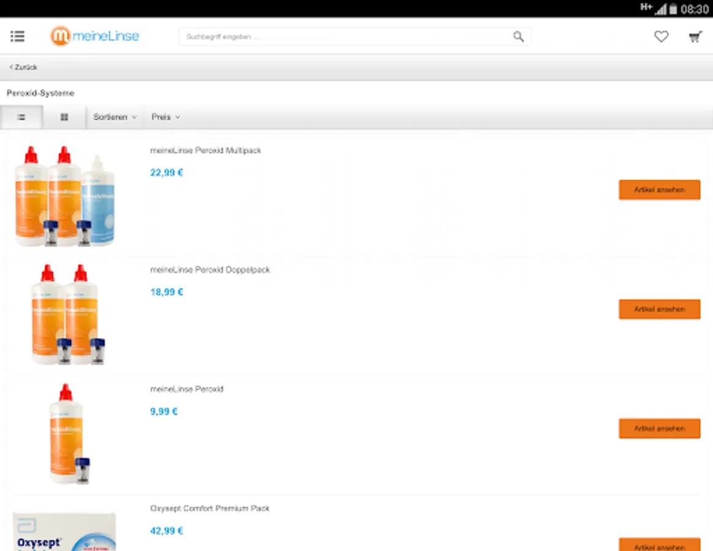View article for meineLinse Peroxid 9,99 €
This screenshot has width=713, height=551.
point(659,429)
